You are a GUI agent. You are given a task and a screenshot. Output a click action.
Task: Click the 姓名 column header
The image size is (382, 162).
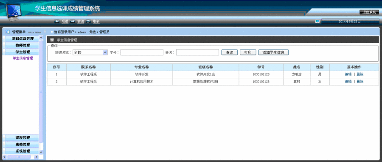tap(297, 67)
